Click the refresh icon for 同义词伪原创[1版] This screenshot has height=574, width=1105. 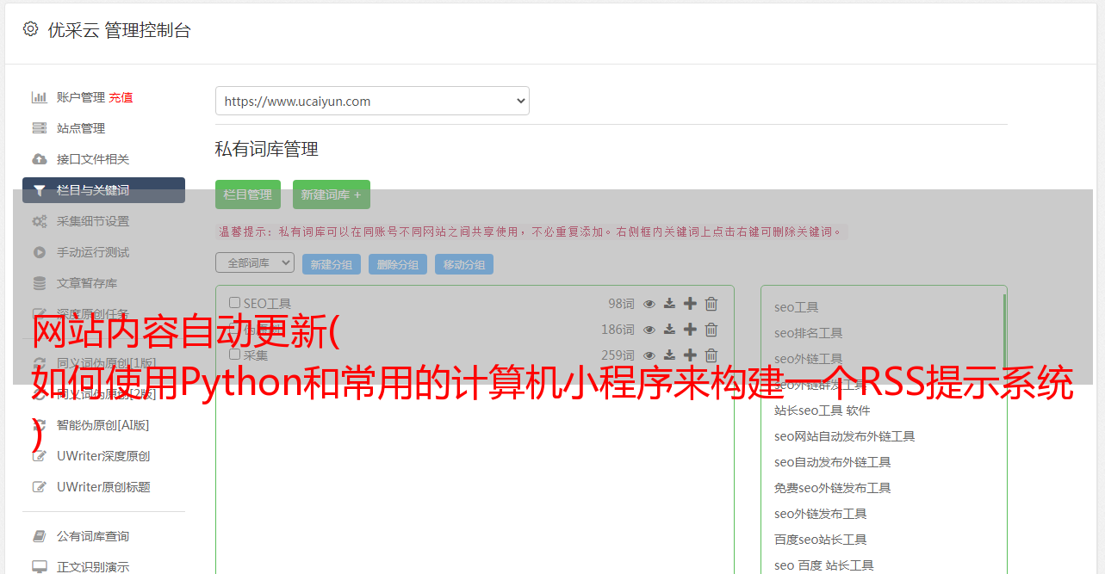coord(39,362)
